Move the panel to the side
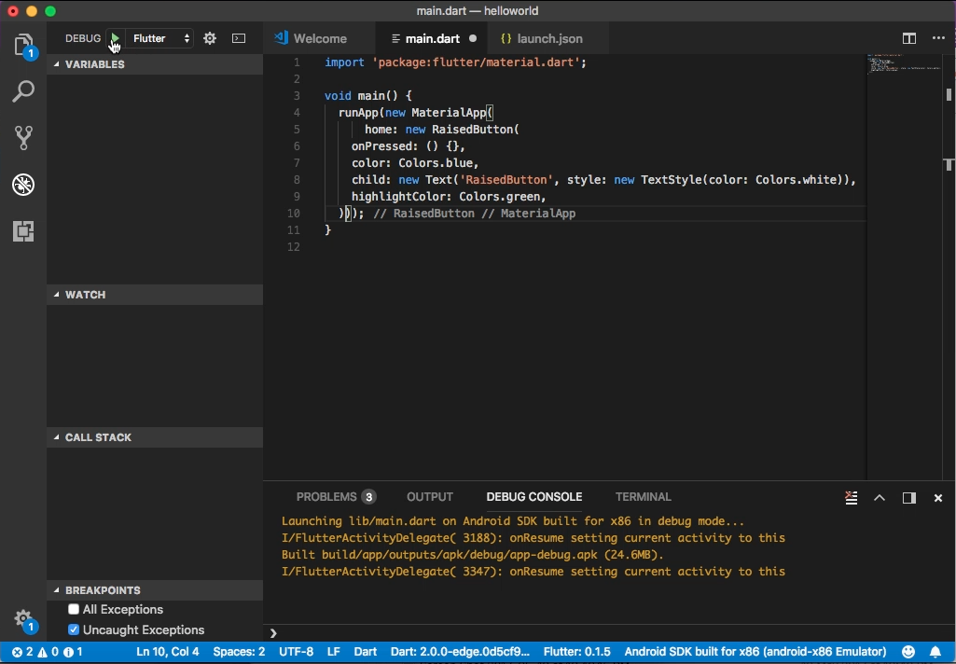Screen dimensions: 956x664 click(x=909, y=498)
